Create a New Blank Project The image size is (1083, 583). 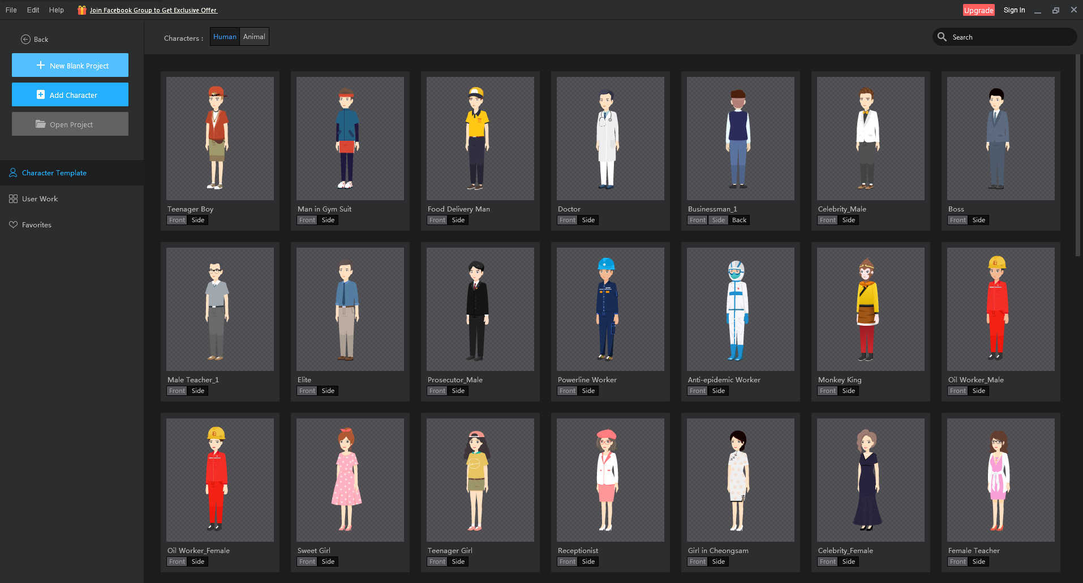[x=70, y=66]
